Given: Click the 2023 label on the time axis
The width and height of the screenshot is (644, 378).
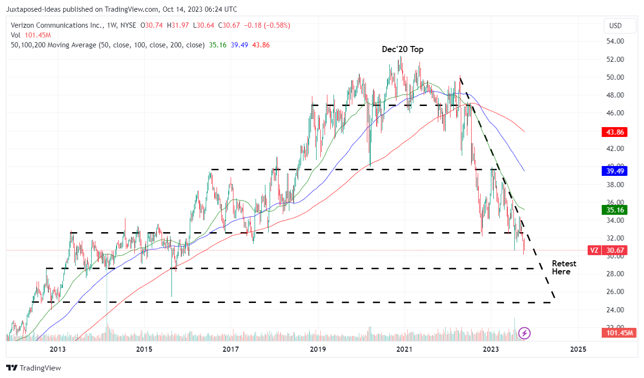Looking at the screenshot, I should tap(491, 349).
